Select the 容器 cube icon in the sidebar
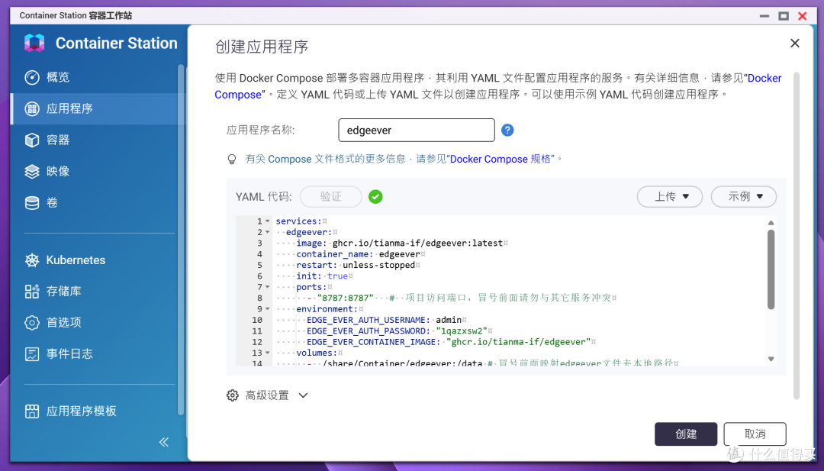Viewport: 824px width, 471px height. pyautogui.click(x=32, y=140)
